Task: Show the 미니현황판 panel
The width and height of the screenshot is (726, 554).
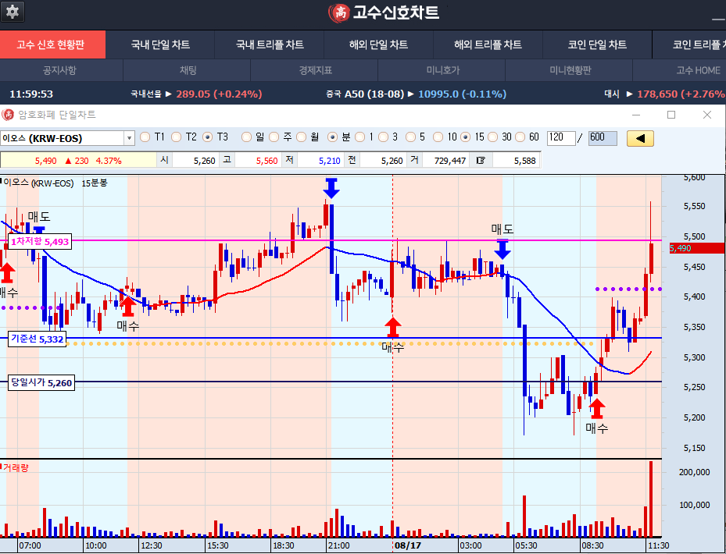Action: click(x=570, y=70)
